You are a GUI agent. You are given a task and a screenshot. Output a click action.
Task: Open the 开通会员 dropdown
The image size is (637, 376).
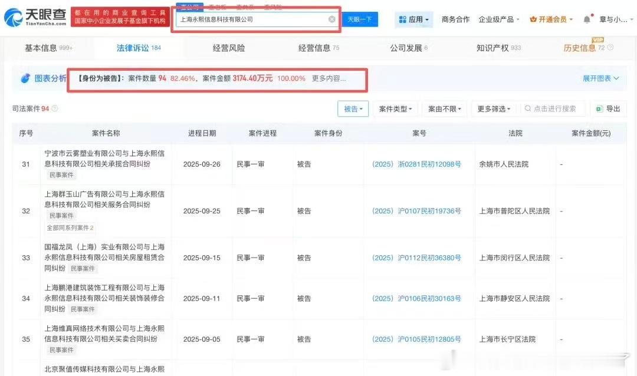[x=551, y=19]
